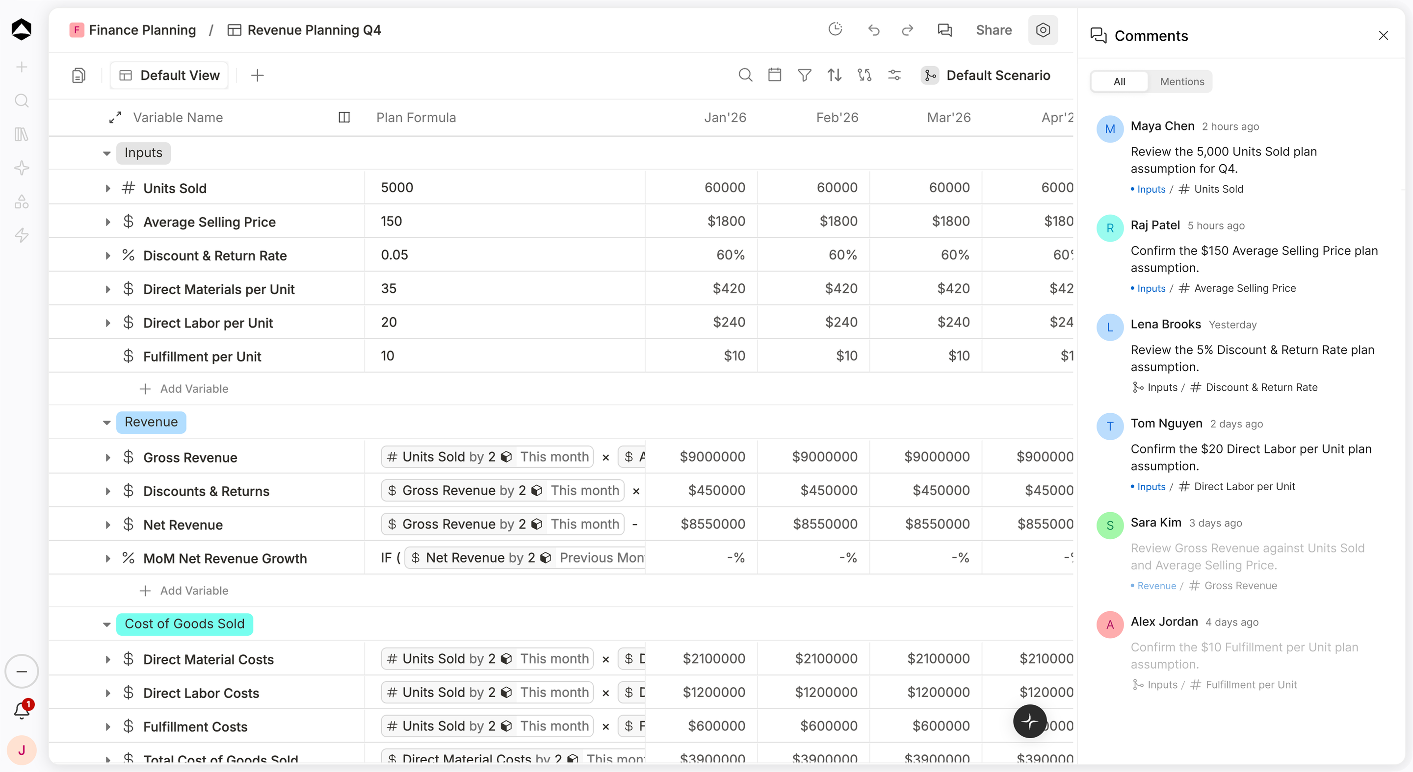Close the Comments panel
The width and height of the screenshot is (1413, 772).
point(1383,36)
